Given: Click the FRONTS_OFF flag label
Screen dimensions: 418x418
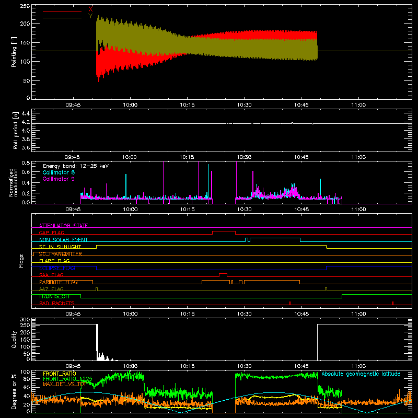Looking at the screenshot, I should click(55, 296).
